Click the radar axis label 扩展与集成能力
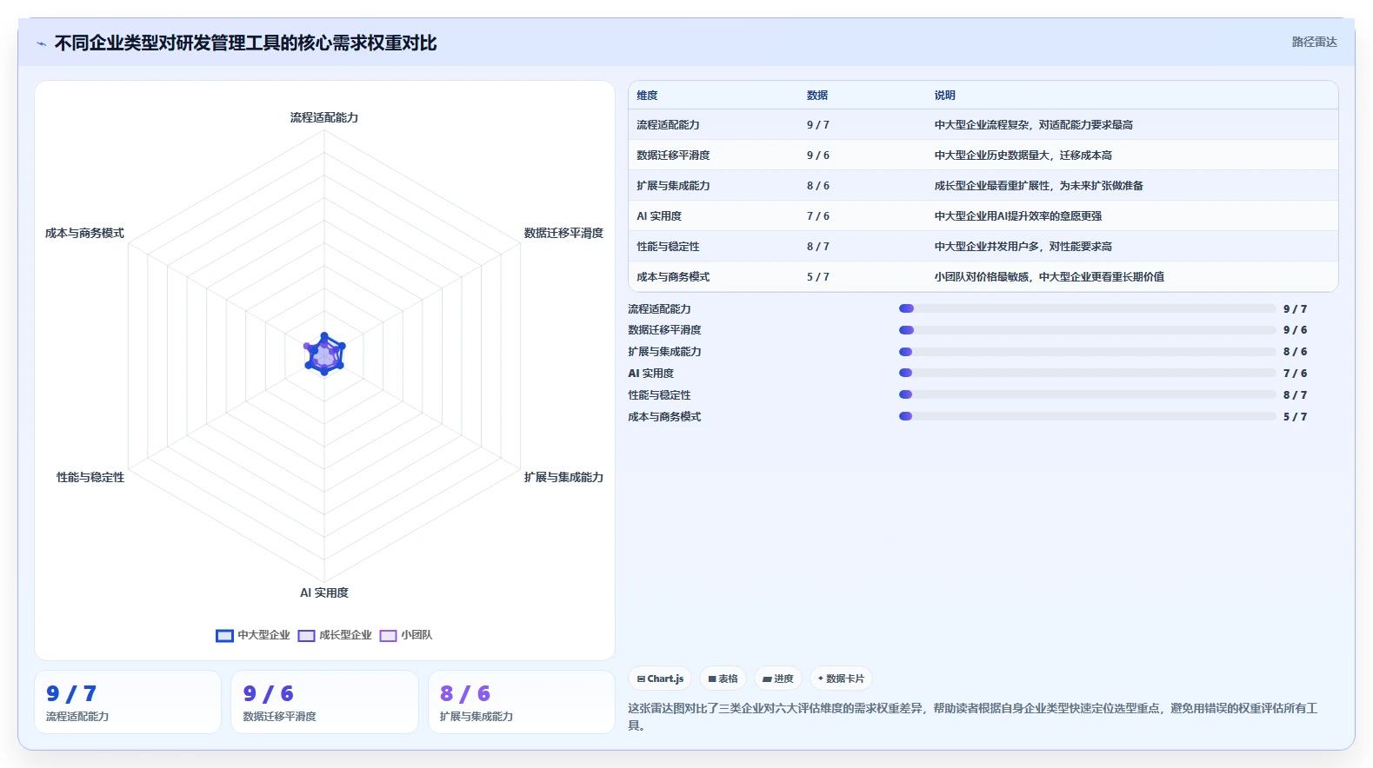The image size is (1373, 768). (563, 477)
